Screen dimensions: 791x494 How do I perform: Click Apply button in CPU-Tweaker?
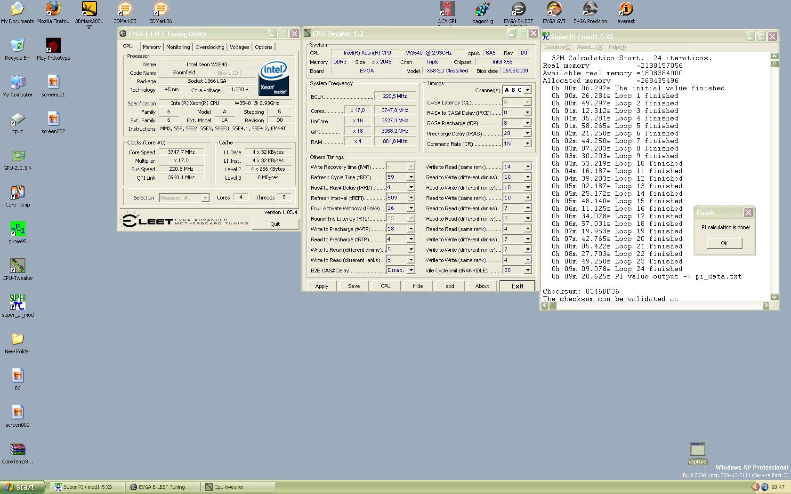click(322, 286)
